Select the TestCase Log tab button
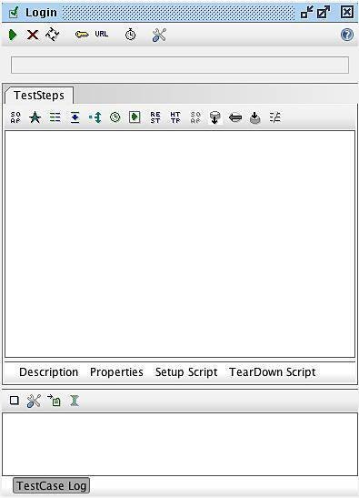Screen dimensions: 359x498 point(52,485)
